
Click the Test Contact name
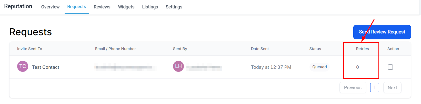click(x=46, y=67)
